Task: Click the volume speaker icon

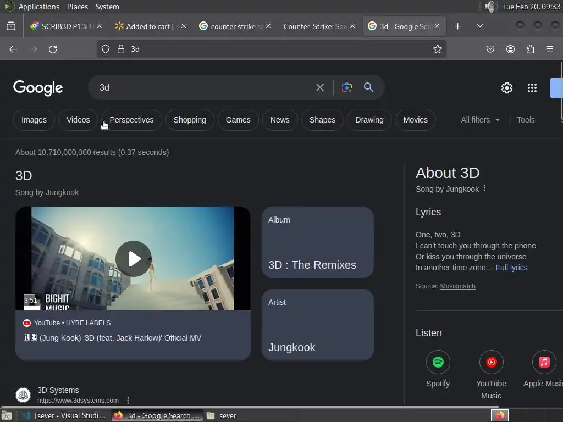Action: click(x=490, y=7)
